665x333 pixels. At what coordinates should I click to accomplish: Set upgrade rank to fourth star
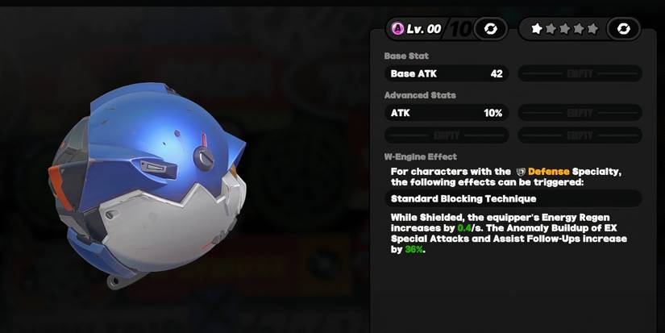[x=579, y=29]
